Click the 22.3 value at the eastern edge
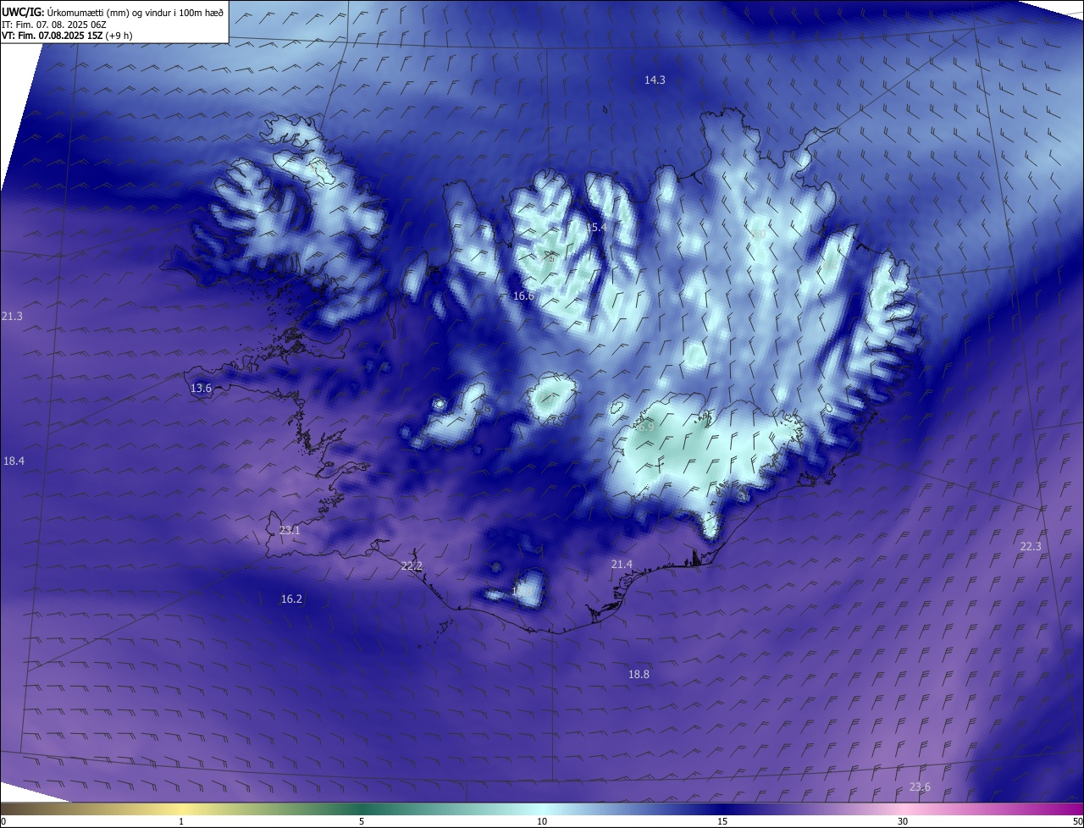Screen dimensions: 1084x828 (1030, 546)
